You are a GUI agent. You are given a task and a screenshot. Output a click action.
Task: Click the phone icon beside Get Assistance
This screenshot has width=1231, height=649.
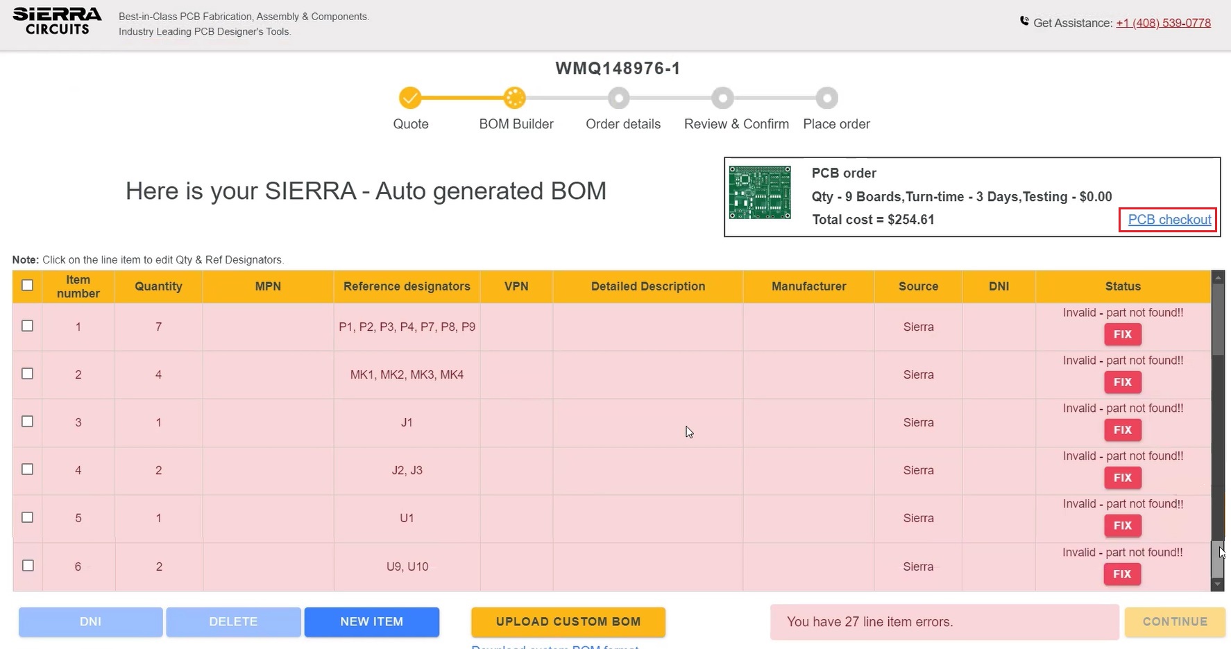click(1024, 21)
